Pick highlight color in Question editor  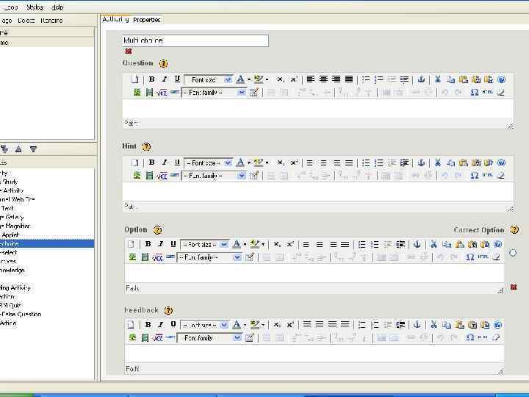259,79
